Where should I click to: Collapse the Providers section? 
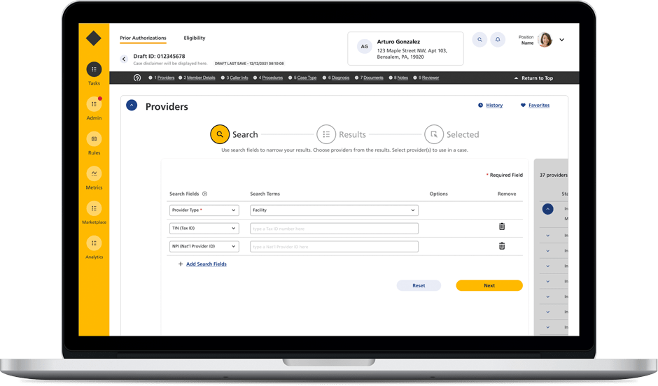131,106
